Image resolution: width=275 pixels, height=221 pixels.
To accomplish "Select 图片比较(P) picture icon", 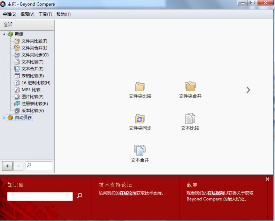I will point(17,97).
